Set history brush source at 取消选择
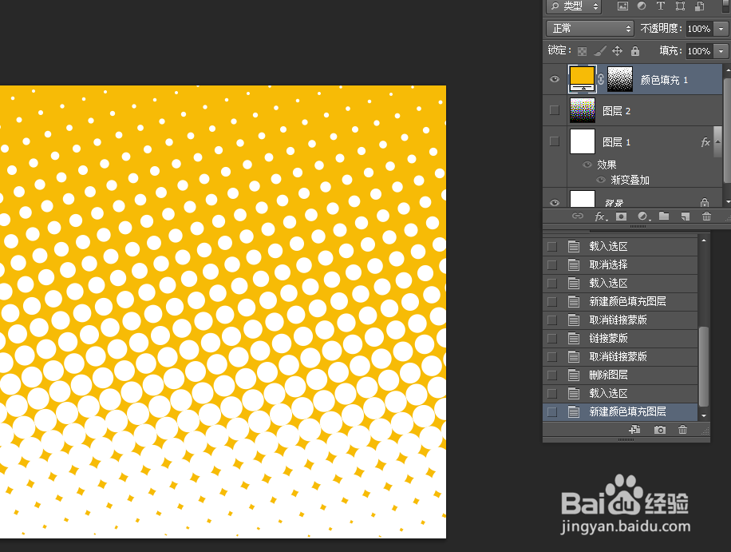731x552 pixels. coord(552,265)
